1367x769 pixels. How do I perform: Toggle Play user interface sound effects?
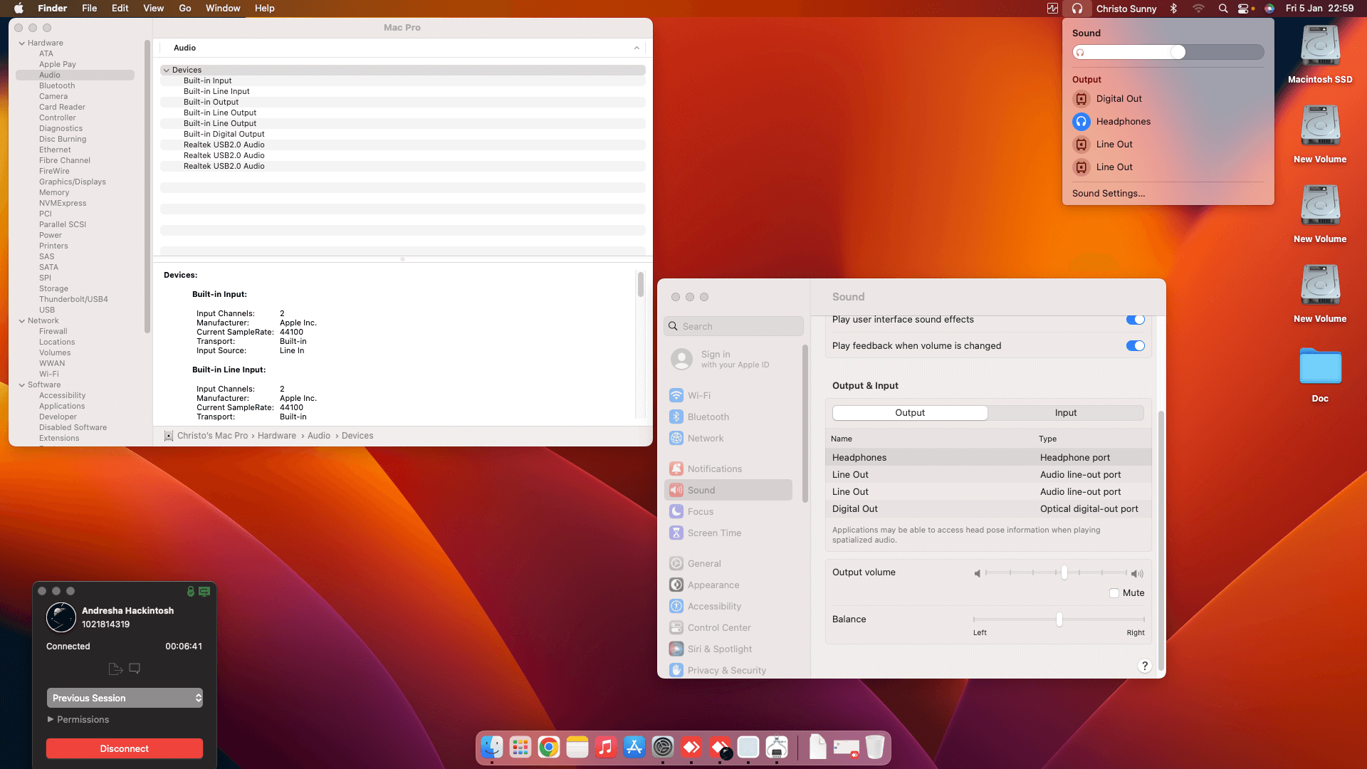(x=1135, y=320)
